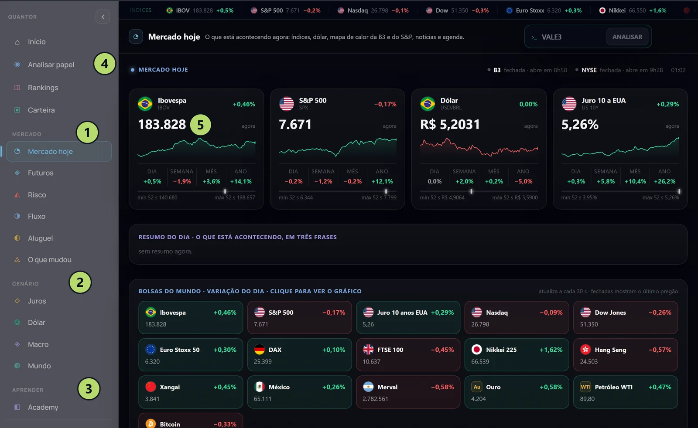Click the triangle icon next to O que mudou
The width and height of the screenshot is (698, 428).
(x=17, y=260)
